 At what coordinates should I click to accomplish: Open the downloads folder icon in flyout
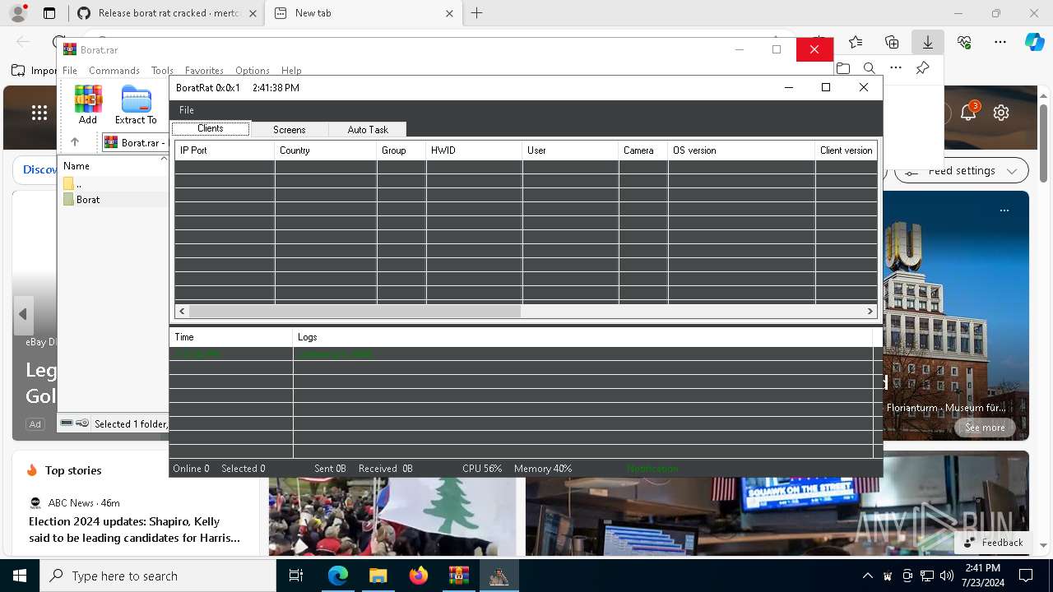click(843, 68)
